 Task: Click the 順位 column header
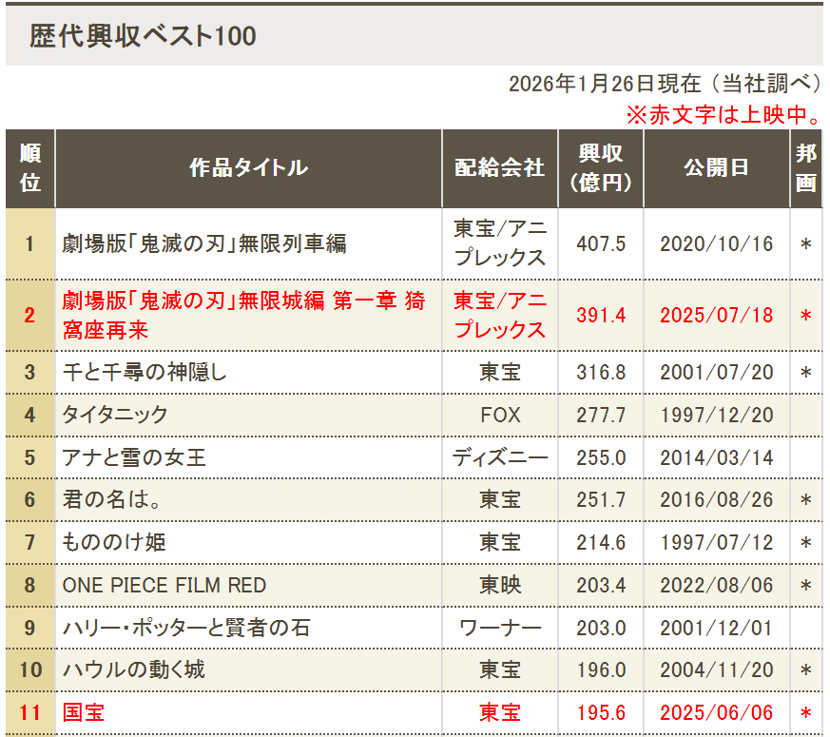click(30, 168)
